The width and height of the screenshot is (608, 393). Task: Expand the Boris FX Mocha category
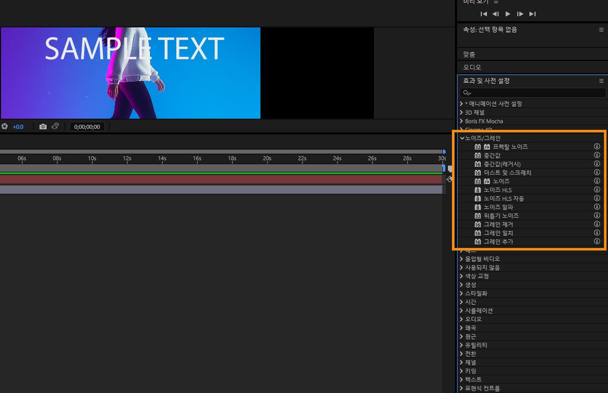pos(462,121)
